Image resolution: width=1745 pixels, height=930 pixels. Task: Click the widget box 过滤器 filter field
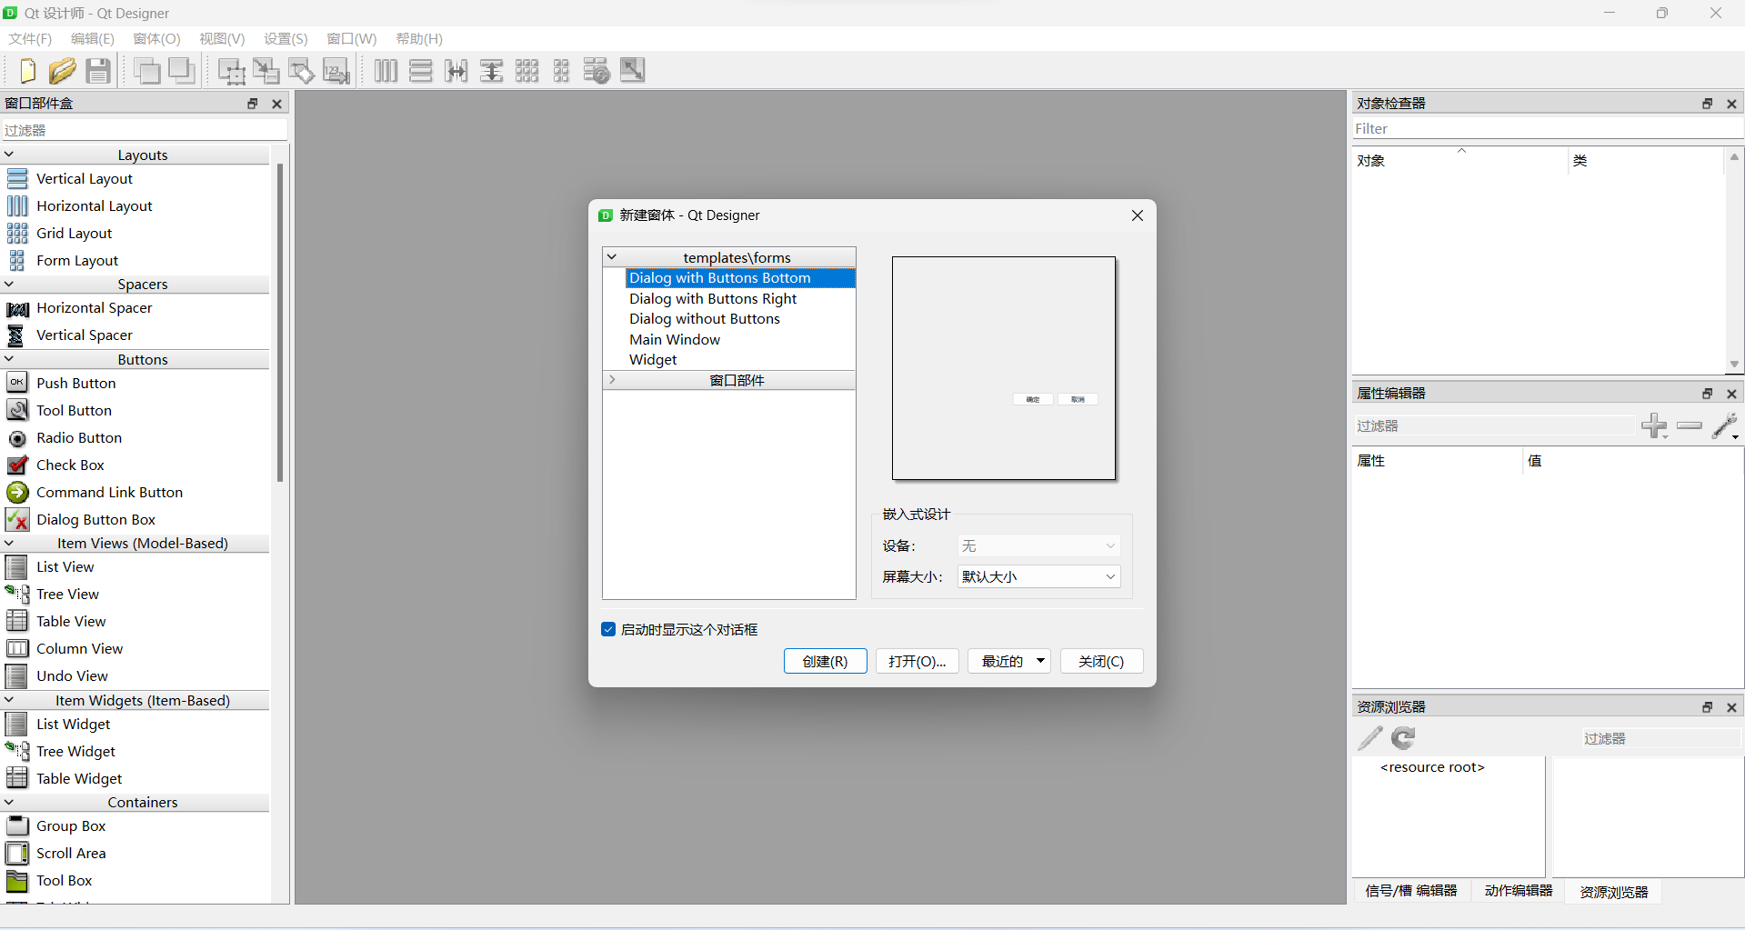(145, 130)
